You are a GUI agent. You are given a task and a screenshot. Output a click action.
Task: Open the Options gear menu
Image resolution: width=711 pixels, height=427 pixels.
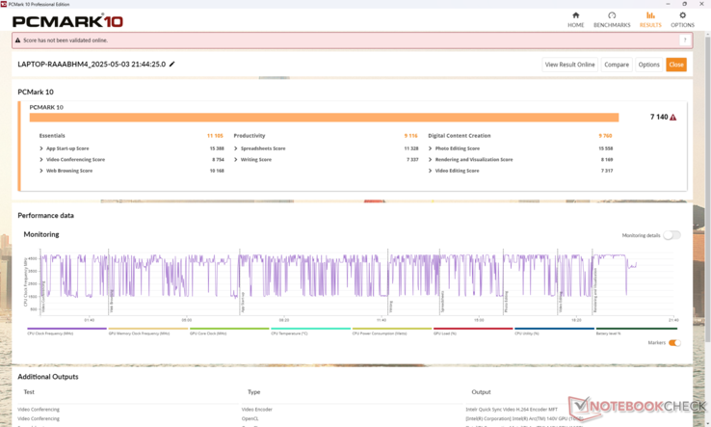[x=682, y=20]
